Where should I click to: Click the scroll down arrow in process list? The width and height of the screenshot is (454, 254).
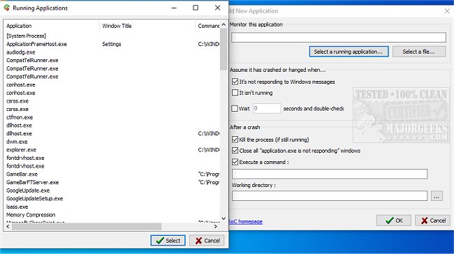pyautogui.click(x=224, y=218)
